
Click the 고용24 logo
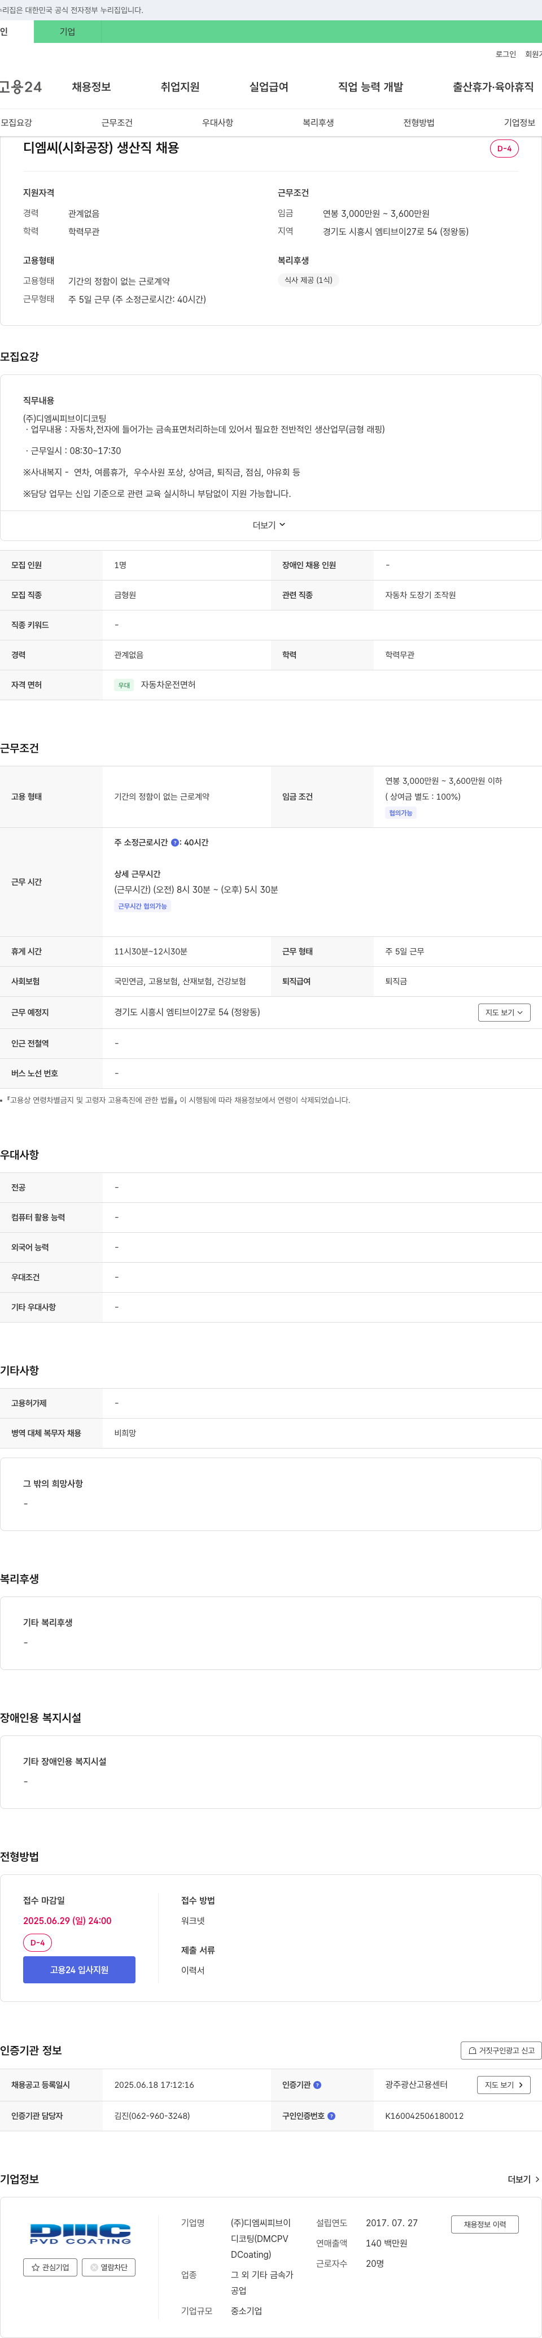pyautogui.click(x=20, y=87)
